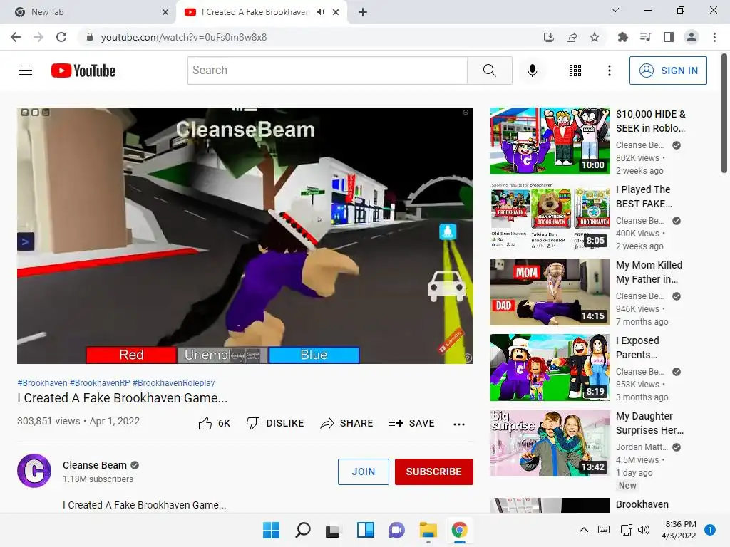Click the address bar URL
This screenshot has height=547, width=730.
184,37
